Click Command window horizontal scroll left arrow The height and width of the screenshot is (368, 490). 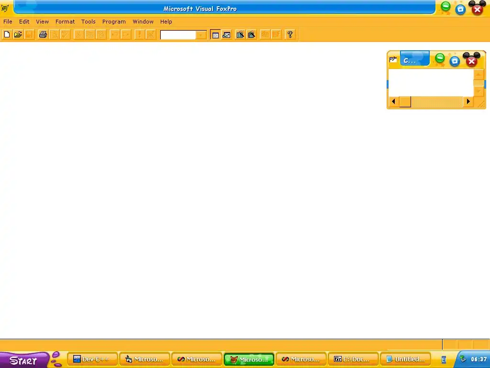click(393, 102)
